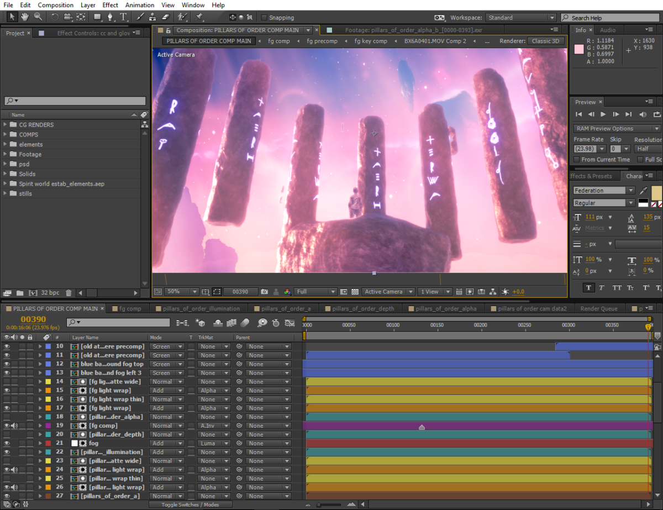
Task: Open the Full resolution dropdown
Action: 315,291
